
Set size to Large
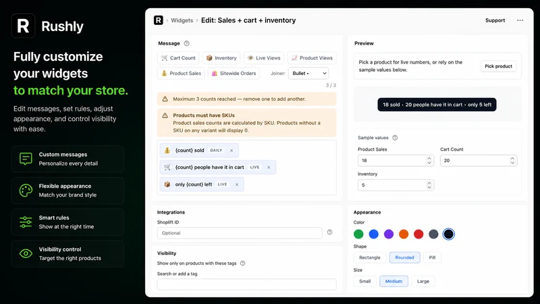pos(423,281)
